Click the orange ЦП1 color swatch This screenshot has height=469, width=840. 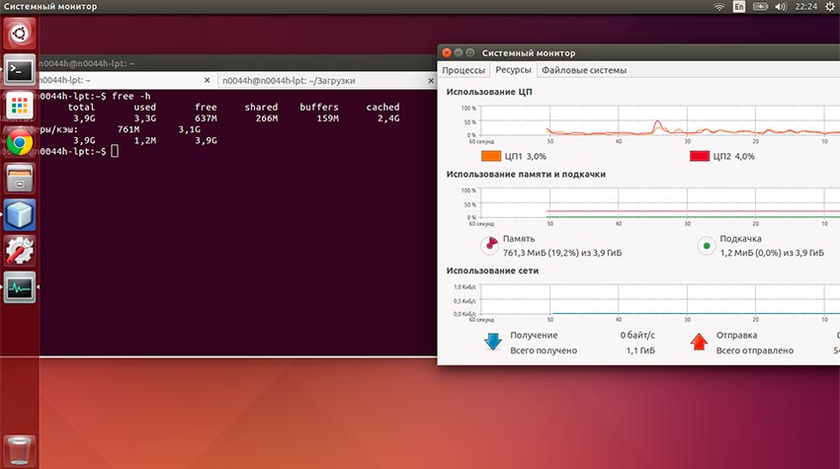tap(491, 156)
